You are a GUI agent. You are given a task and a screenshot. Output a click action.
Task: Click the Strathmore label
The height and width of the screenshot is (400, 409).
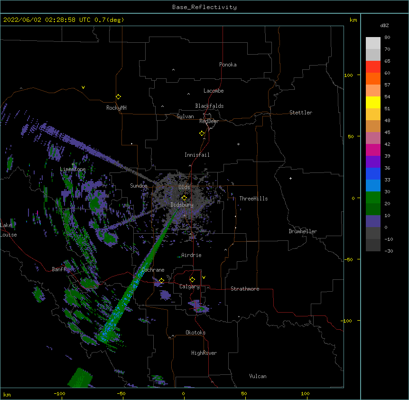coord(245,289)
